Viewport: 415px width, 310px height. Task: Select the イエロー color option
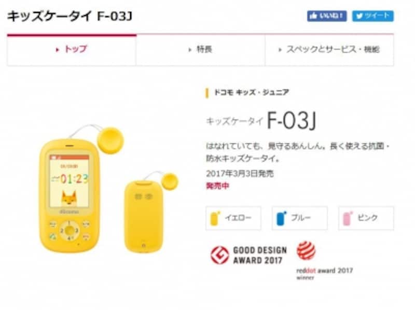[x=233, y=218]
